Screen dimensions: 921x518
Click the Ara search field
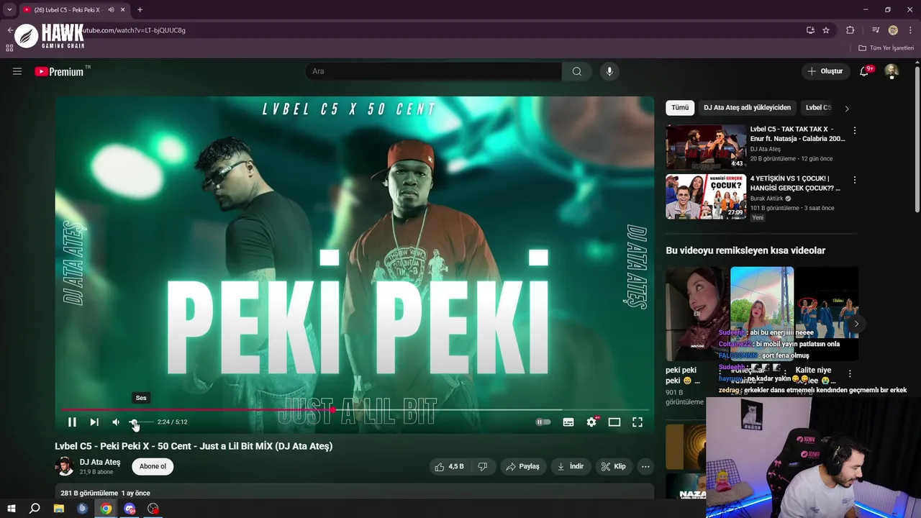tap(433, 71)
